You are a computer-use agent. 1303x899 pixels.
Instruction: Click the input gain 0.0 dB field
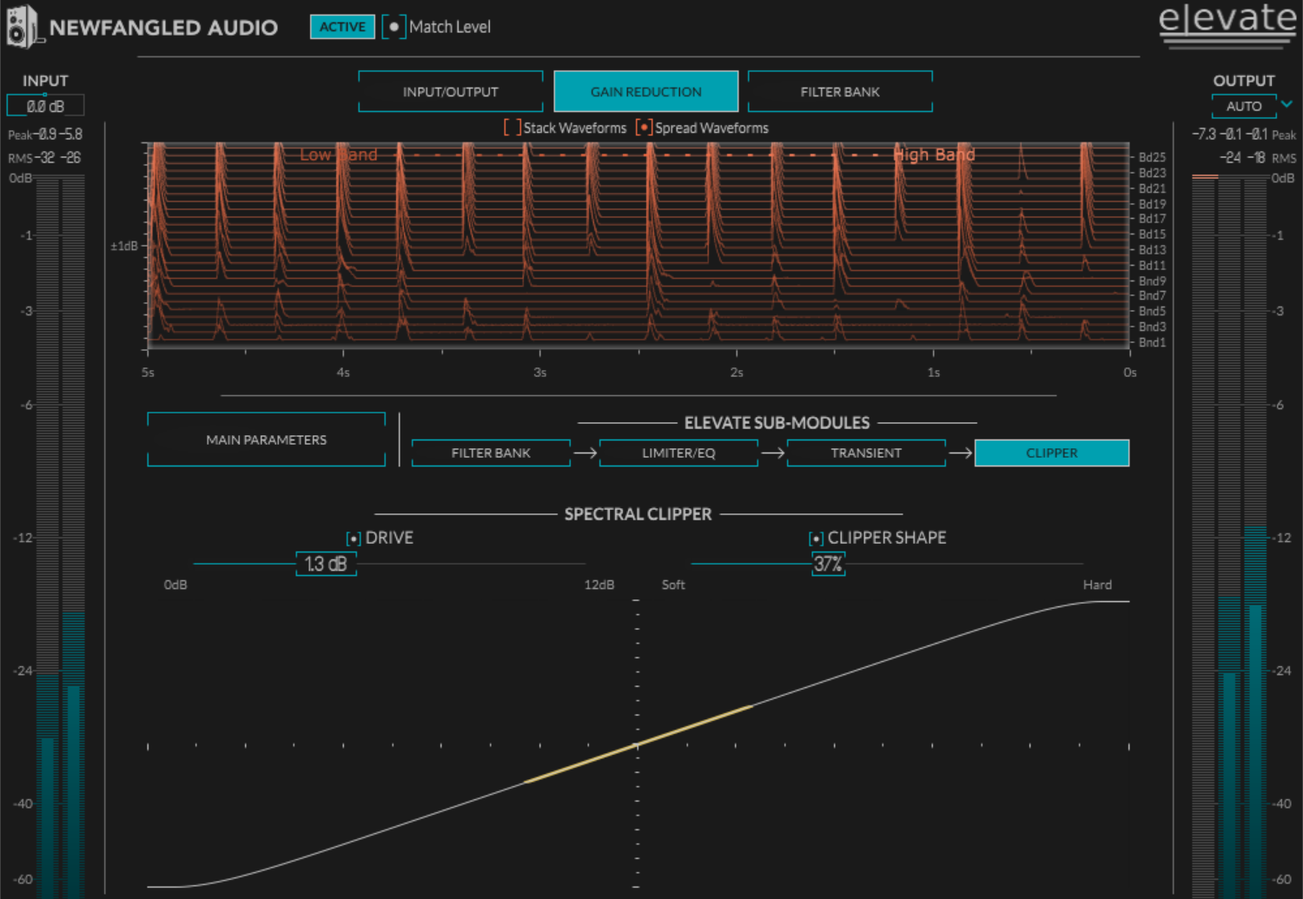click(45, 106)
